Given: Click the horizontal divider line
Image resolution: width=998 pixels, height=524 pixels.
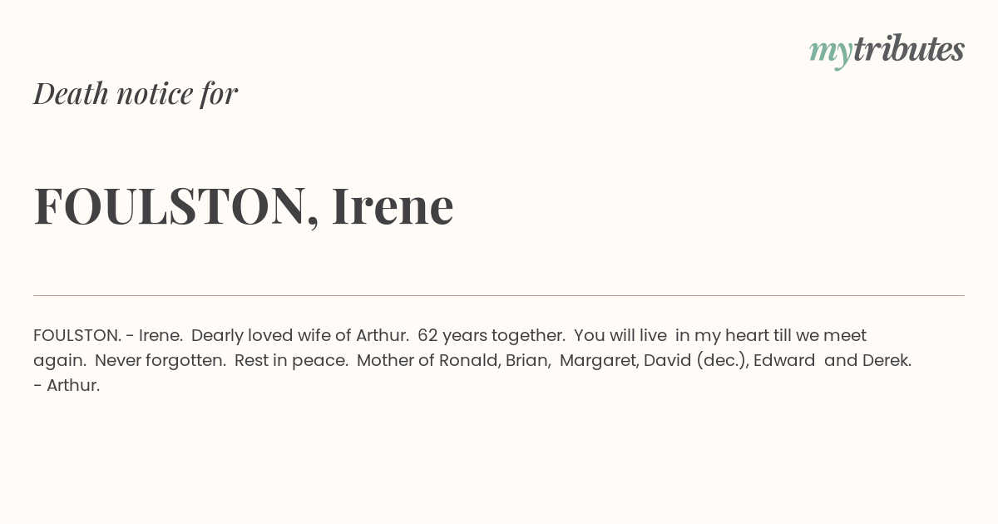Looking at the screenshot, I should (499, 295).
